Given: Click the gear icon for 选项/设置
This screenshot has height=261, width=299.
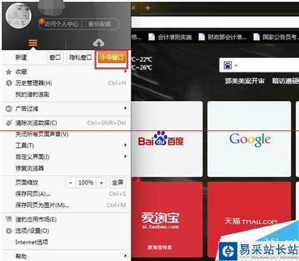Looking at the screenshot, I should tap(9, 231).
